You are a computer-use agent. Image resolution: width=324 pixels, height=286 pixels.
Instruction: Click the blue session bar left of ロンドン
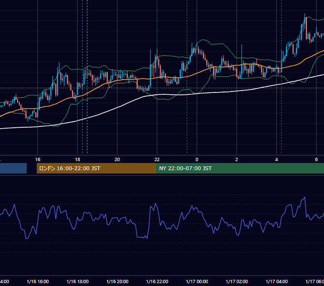point(13,168)
